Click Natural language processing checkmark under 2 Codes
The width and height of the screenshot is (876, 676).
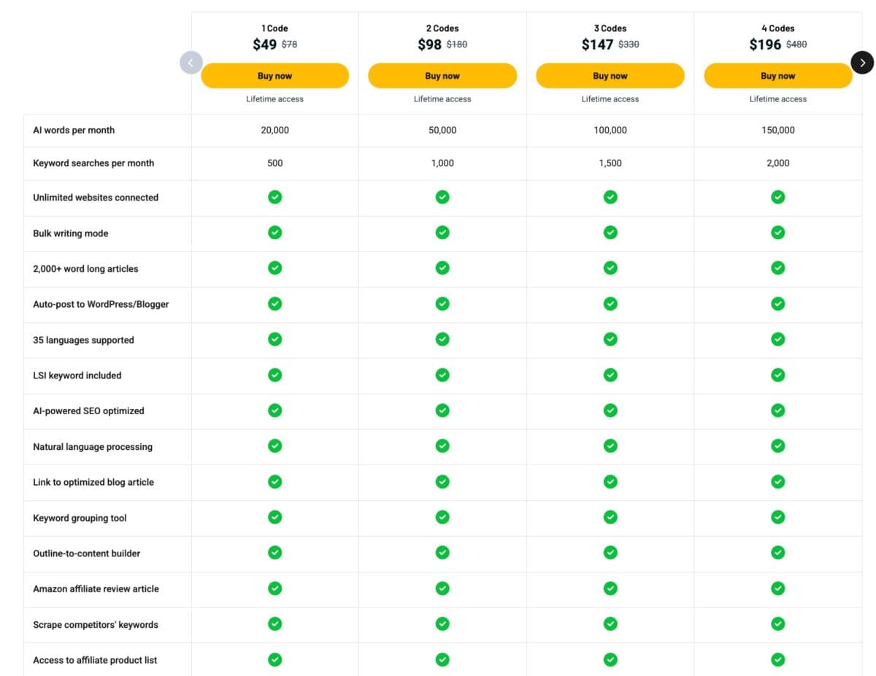442,446
